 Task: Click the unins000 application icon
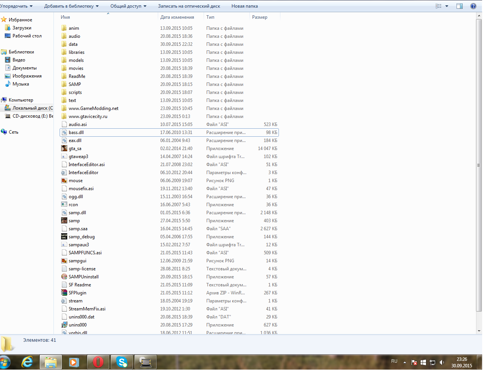64,325
